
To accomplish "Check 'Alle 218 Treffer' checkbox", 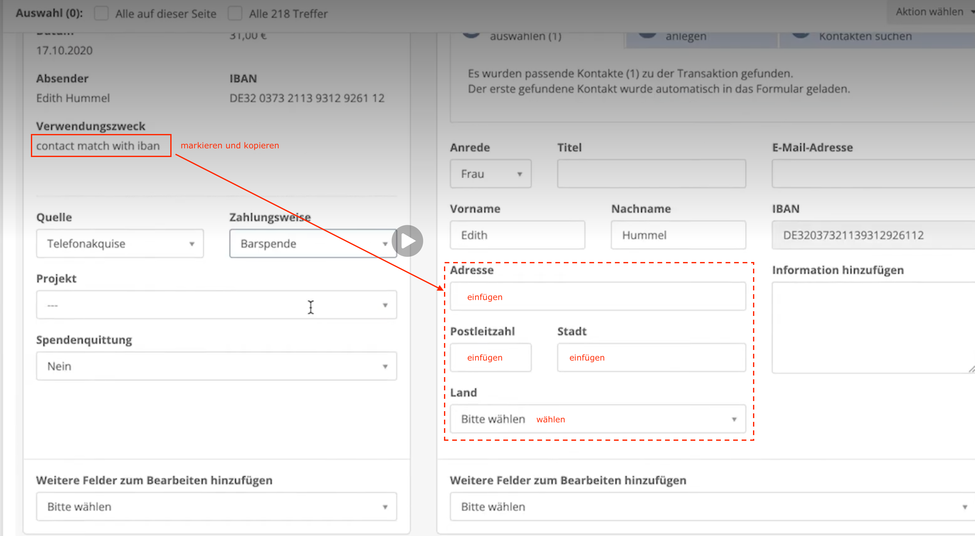I will pos(235,14).
